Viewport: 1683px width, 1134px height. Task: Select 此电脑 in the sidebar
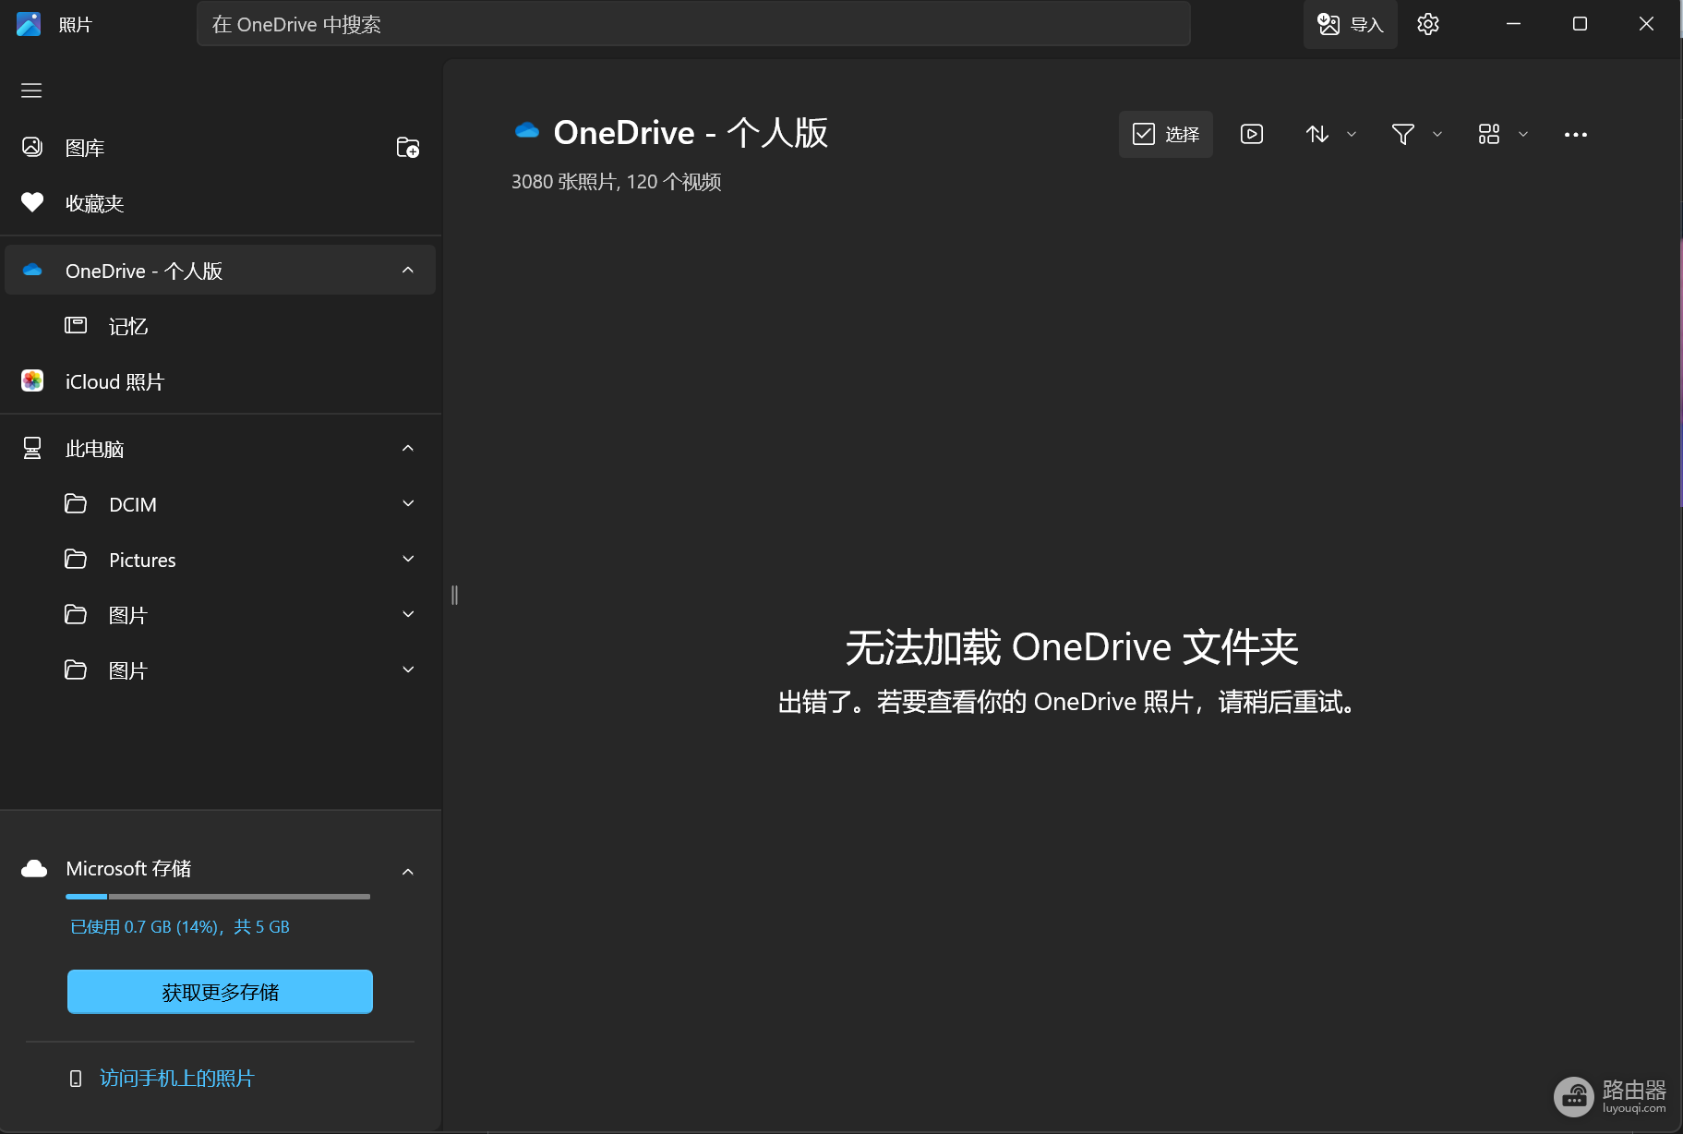94,449
